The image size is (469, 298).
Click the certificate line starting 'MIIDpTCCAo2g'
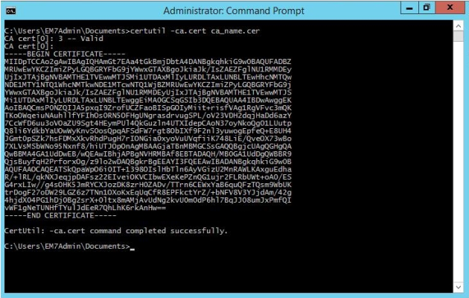pyautogui.click(x=147, y=62)
